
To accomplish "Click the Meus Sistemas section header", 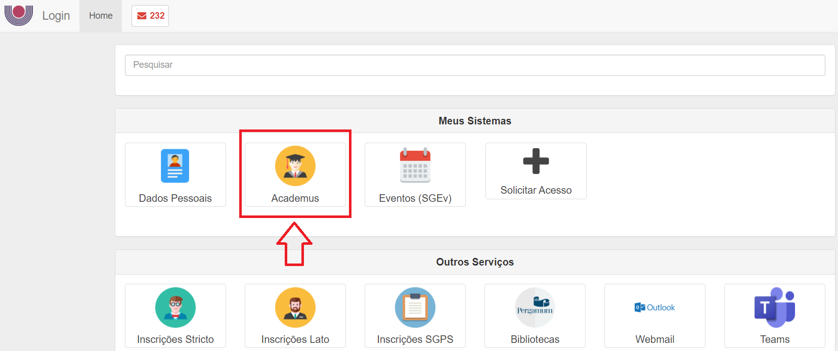I will (x=474, y=121).
